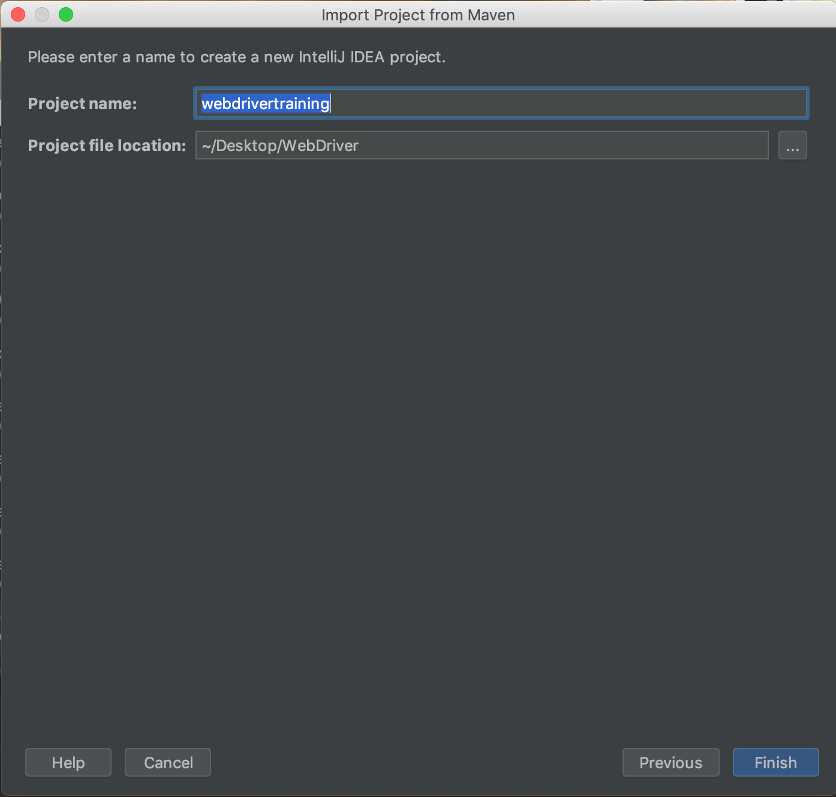Open Help for this import wizard

68,762
